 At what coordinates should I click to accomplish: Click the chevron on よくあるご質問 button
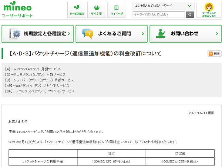coord(143,34)
